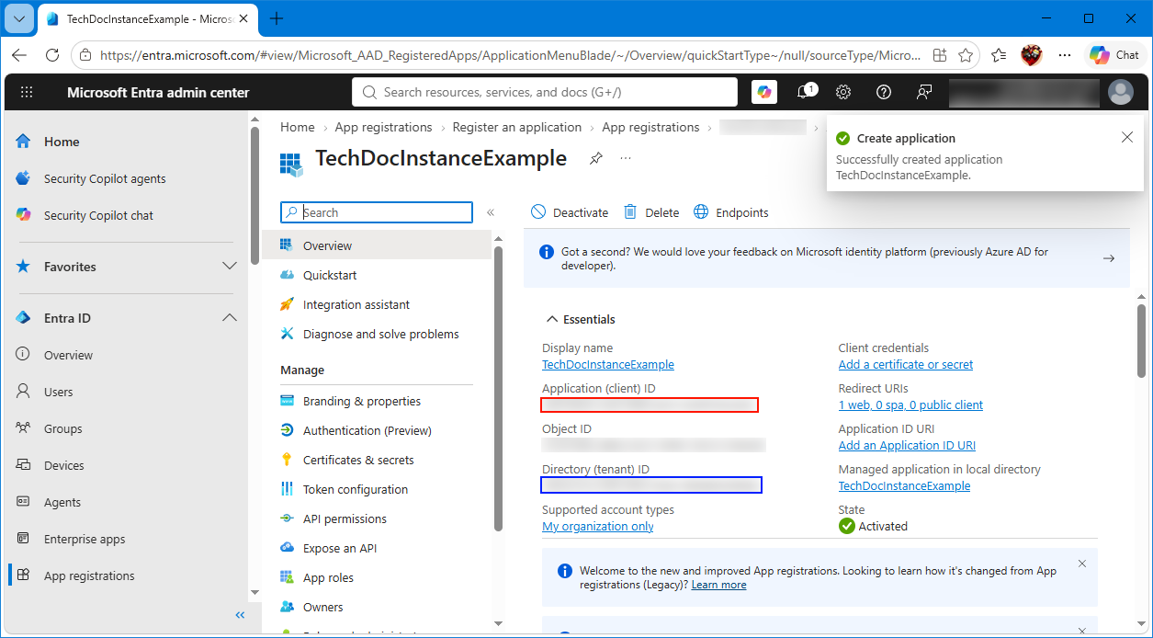Open the help question mark
Viewport: 1153px width, 638px height.
tap(884, 92)
